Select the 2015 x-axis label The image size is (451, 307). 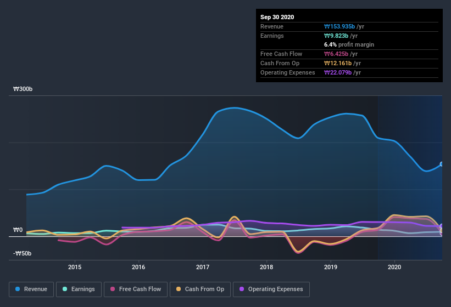[75, 267]
